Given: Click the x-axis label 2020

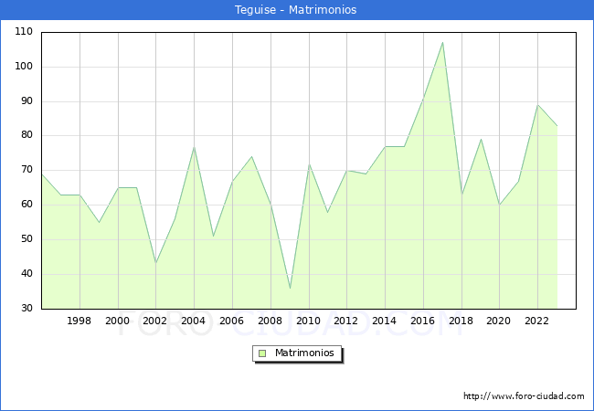Looking at the screenshot, I should click(498, 321).
